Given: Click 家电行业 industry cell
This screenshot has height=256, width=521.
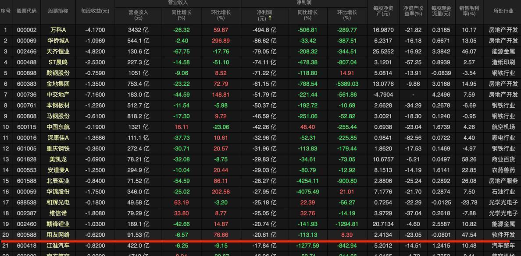Looking at the screenshot, I should [x=503, y=137].
